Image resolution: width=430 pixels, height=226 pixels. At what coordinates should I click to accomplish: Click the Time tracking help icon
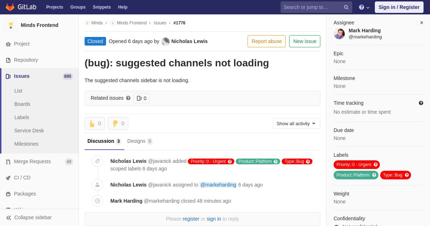(421, 103)
